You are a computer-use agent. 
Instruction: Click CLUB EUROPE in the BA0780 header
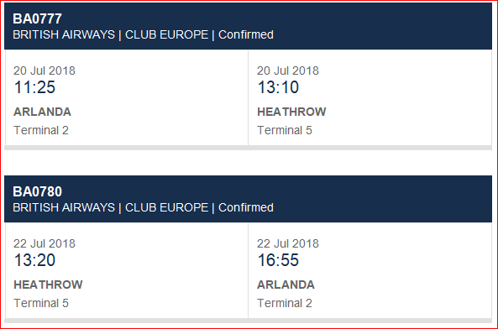pyautogui.click(x=167, y=207)
